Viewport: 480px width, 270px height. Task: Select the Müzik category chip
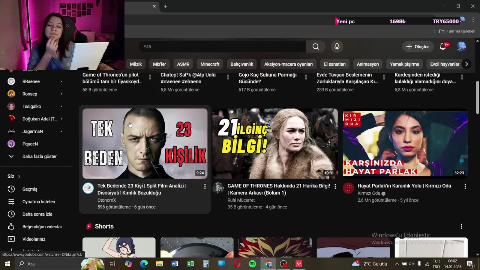pyautogui.click(x=136, y=64)
